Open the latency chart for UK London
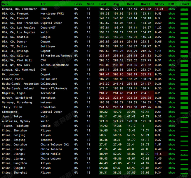This screenshot has height=178, width=191. click(184, 75)
